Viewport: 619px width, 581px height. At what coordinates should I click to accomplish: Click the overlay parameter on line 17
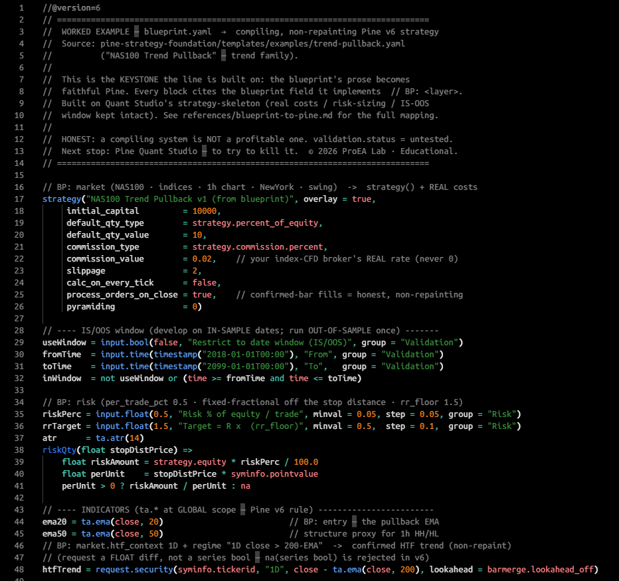coord(321,199)
